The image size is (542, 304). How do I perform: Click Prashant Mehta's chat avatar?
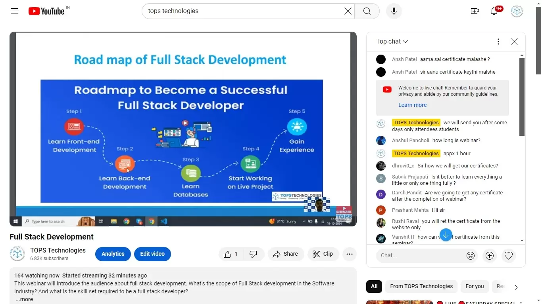(x=381, y=210)
